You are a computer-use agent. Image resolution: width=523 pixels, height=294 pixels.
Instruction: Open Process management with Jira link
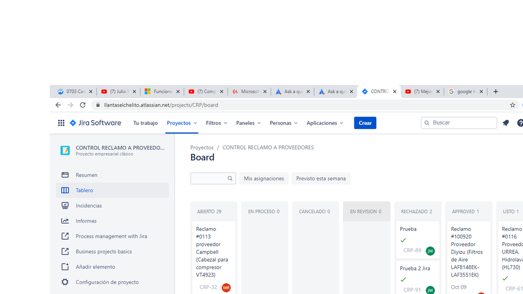tap(113, 236)
